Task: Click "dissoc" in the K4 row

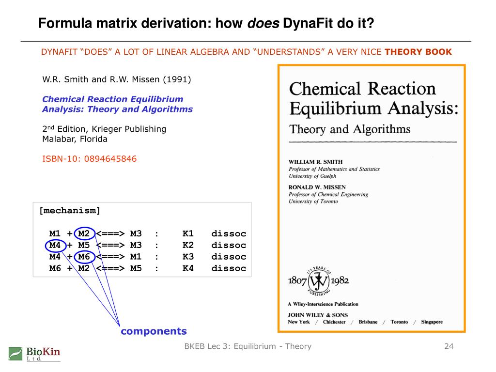Action: tap(229, 268)
